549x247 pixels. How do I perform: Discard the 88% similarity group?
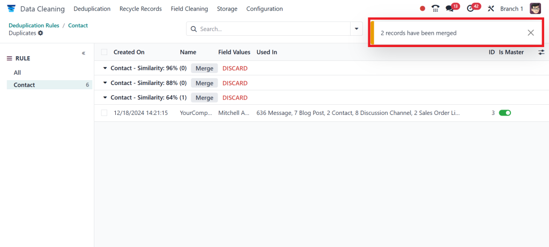pos(235,83)
